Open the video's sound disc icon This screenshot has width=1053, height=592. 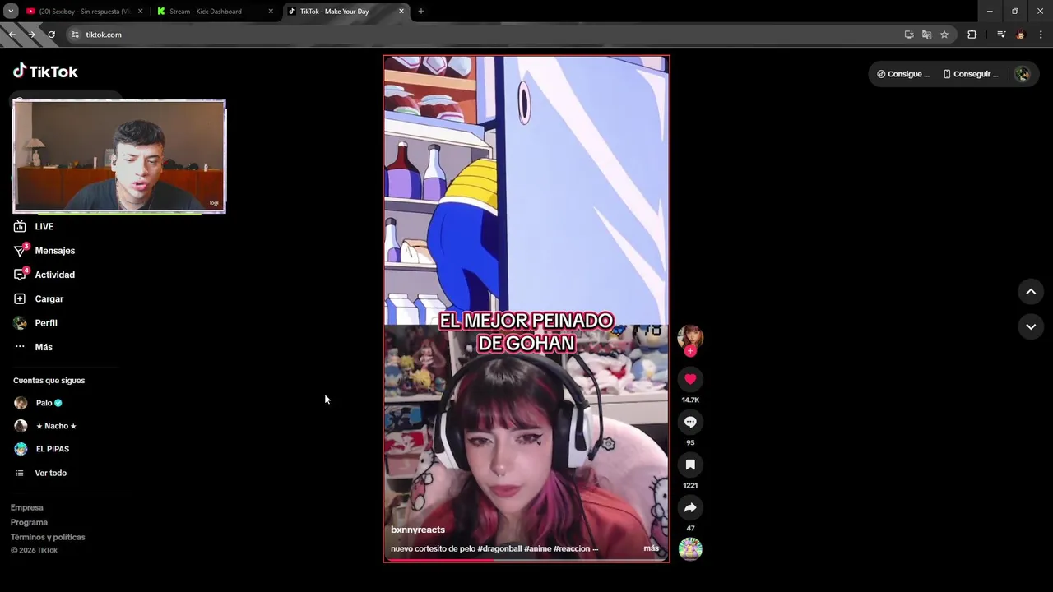click(x=690, y=549)
